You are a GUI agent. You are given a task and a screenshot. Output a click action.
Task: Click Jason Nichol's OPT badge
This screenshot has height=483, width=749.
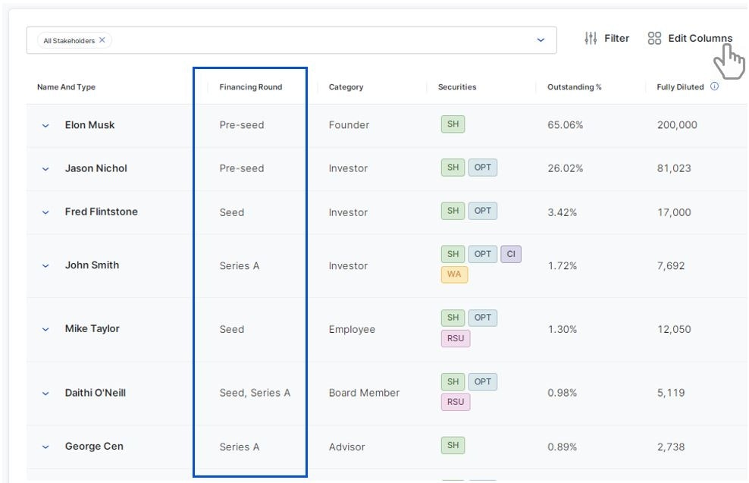point(483,168)
